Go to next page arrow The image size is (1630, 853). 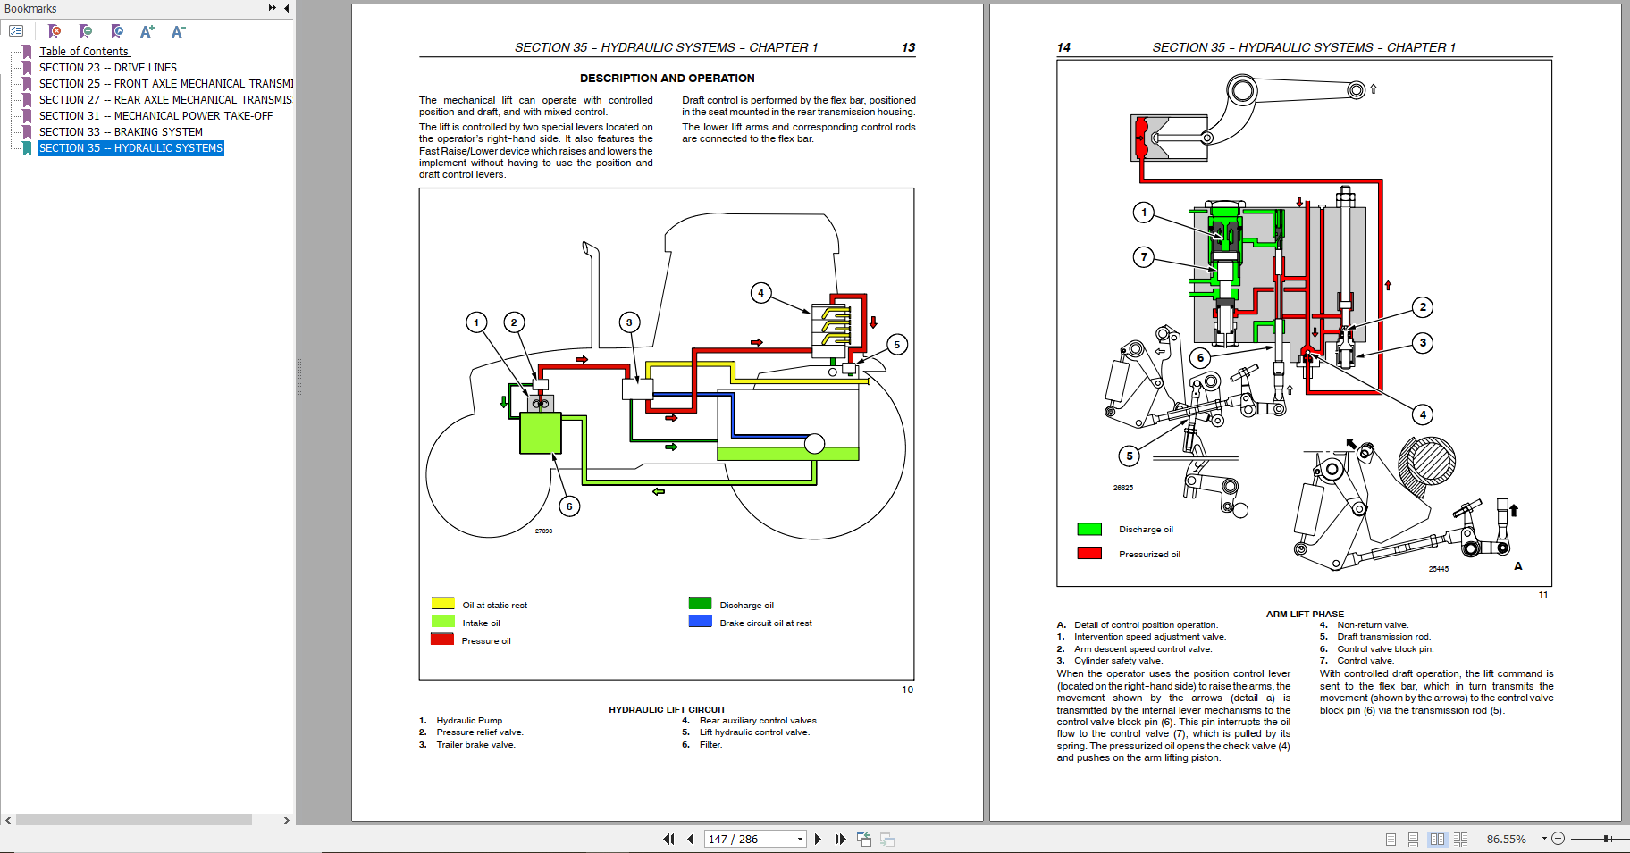pyautogui.click(x=818, y=839)
